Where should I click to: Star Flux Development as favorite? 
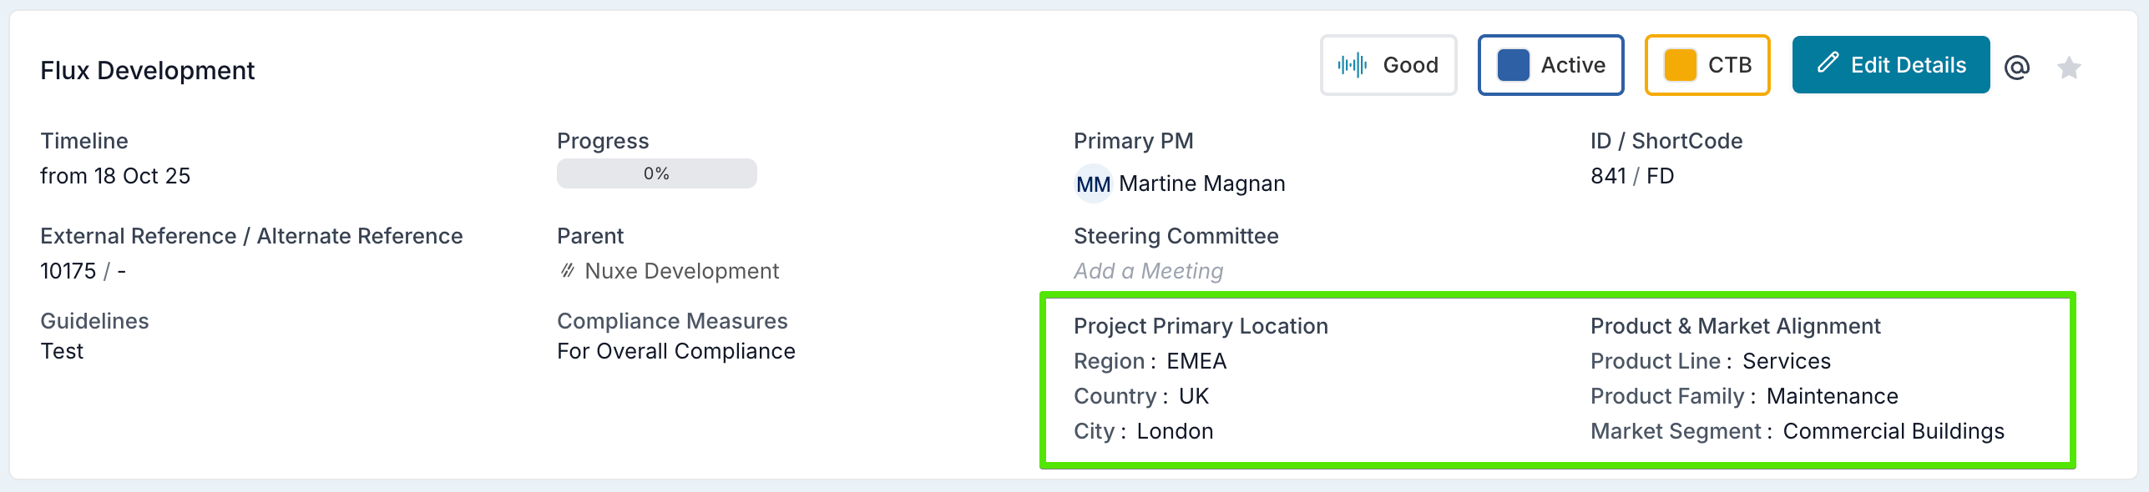[x=2069, y=67]
